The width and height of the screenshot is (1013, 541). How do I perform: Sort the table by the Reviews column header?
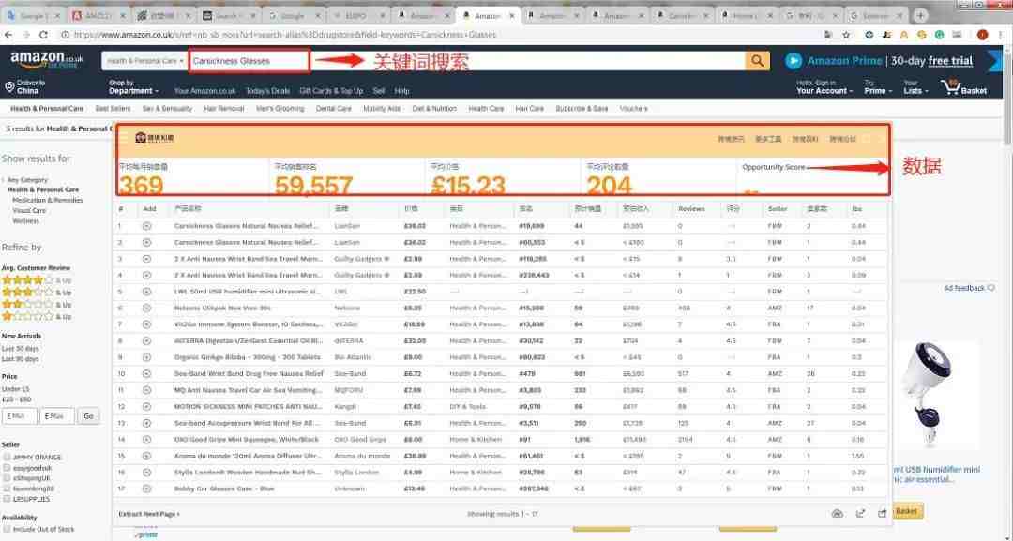tap(691, 209)
